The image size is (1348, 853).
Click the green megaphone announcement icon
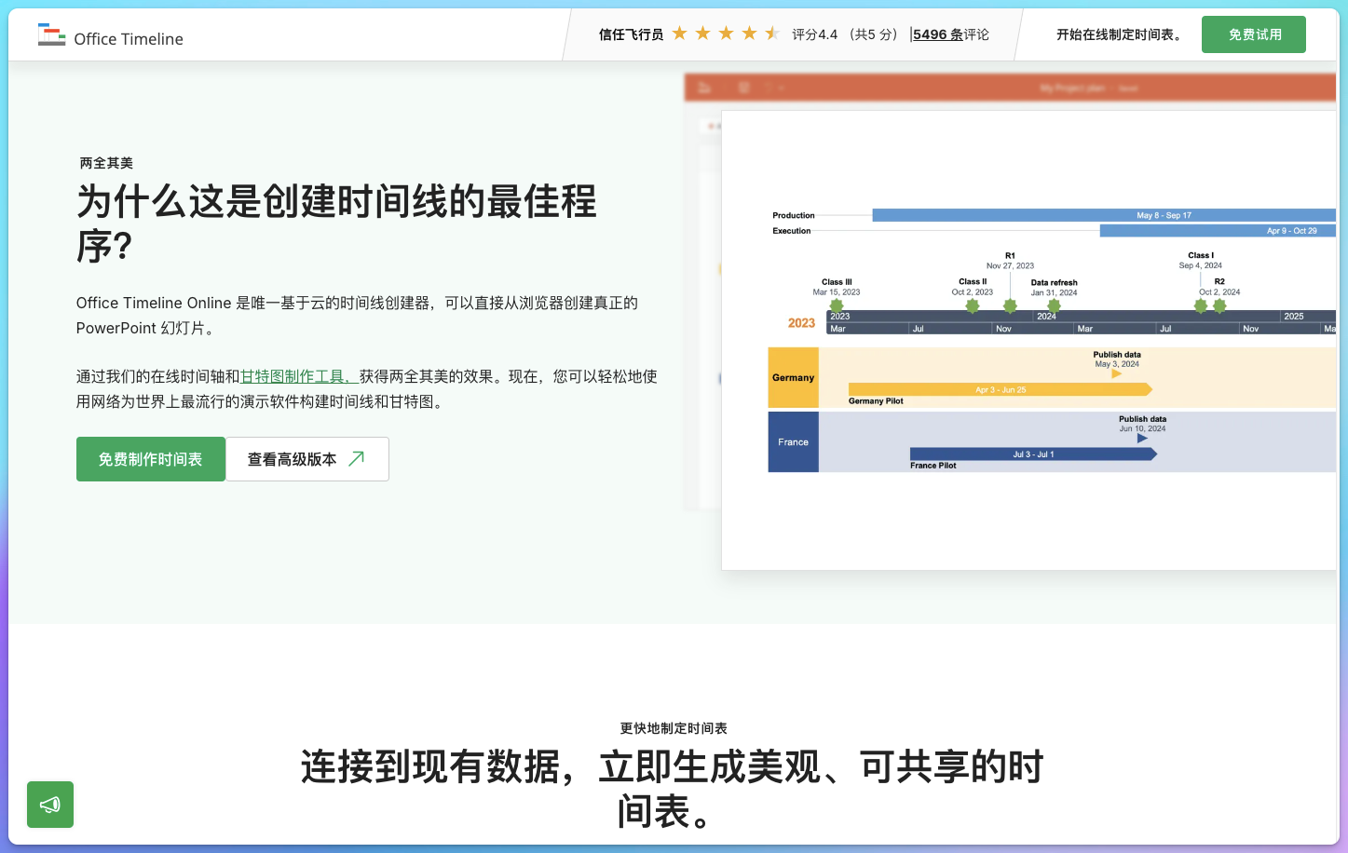(49, 805)
